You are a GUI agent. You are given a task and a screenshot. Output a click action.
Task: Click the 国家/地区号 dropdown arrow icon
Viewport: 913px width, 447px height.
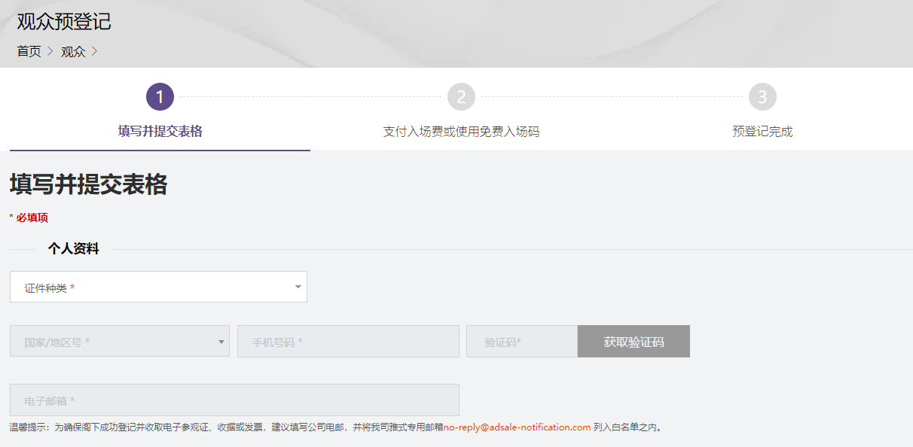pyautogui.click(x=222, y=341)
